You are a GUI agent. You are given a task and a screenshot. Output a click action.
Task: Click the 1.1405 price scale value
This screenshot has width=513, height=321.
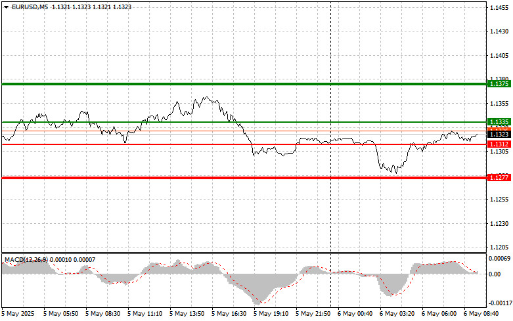pos(499,56)
